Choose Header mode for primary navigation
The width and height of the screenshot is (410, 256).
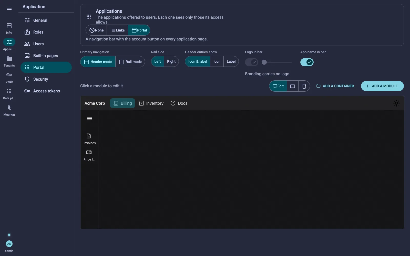(x=98, y=62)
